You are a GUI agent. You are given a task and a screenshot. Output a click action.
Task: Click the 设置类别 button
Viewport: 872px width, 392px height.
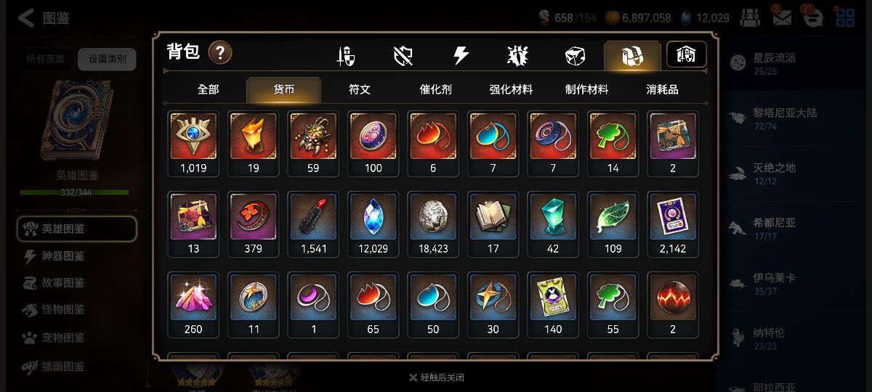(x=107, y=59)
